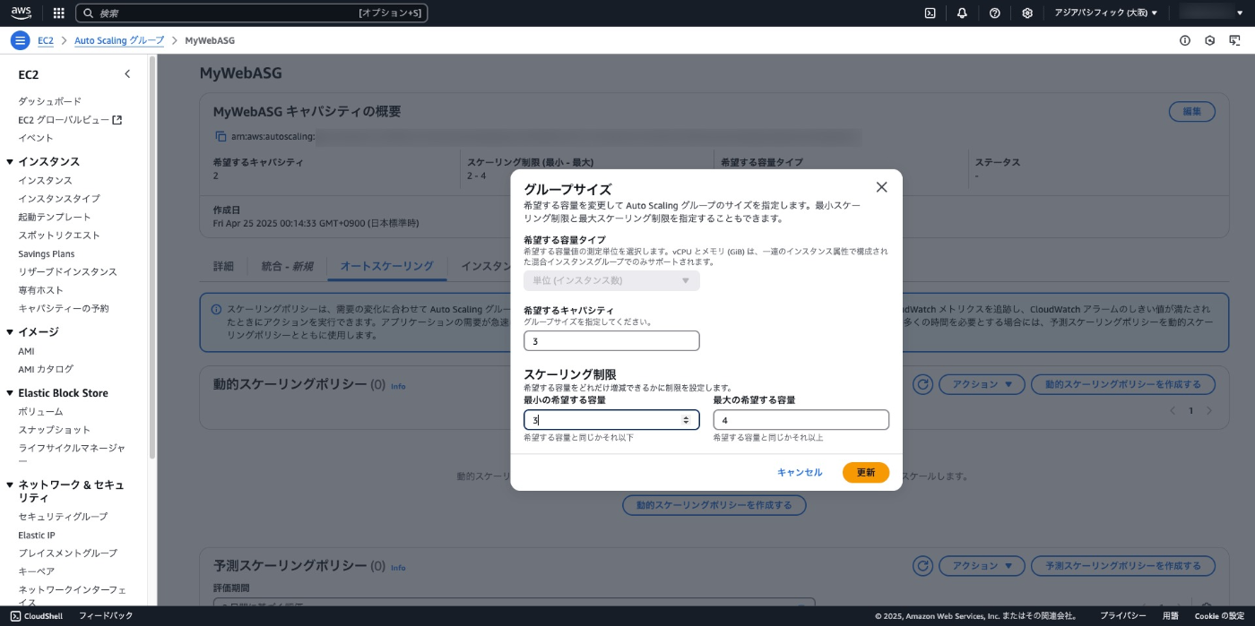
Task: Copy the ARN using the copy icon
Action: (221, 137)
